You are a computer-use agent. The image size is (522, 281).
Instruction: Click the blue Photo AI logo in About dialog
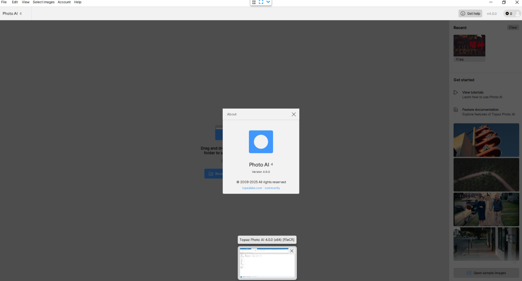(261, 142)
